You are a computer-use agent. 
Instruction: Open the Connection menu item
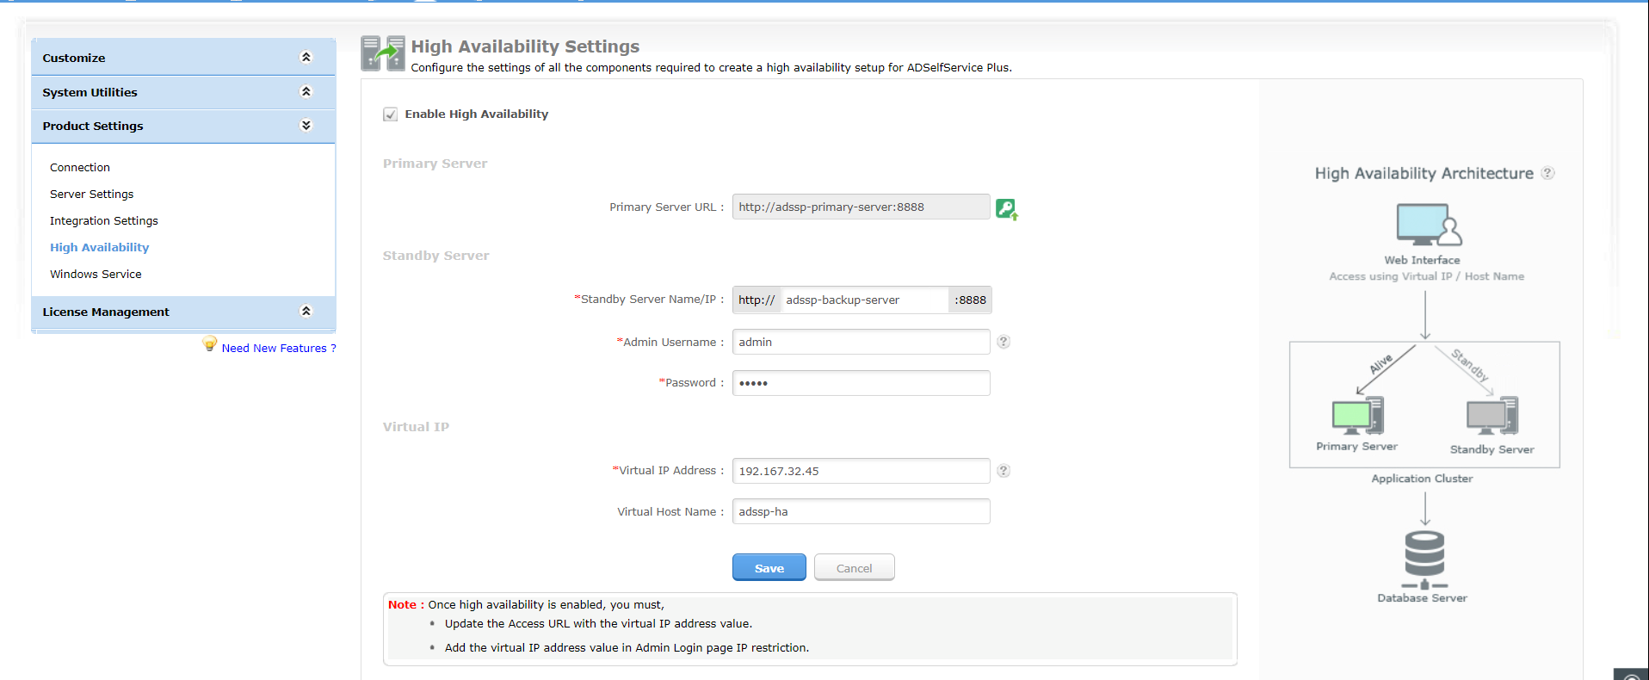point(80,167)
